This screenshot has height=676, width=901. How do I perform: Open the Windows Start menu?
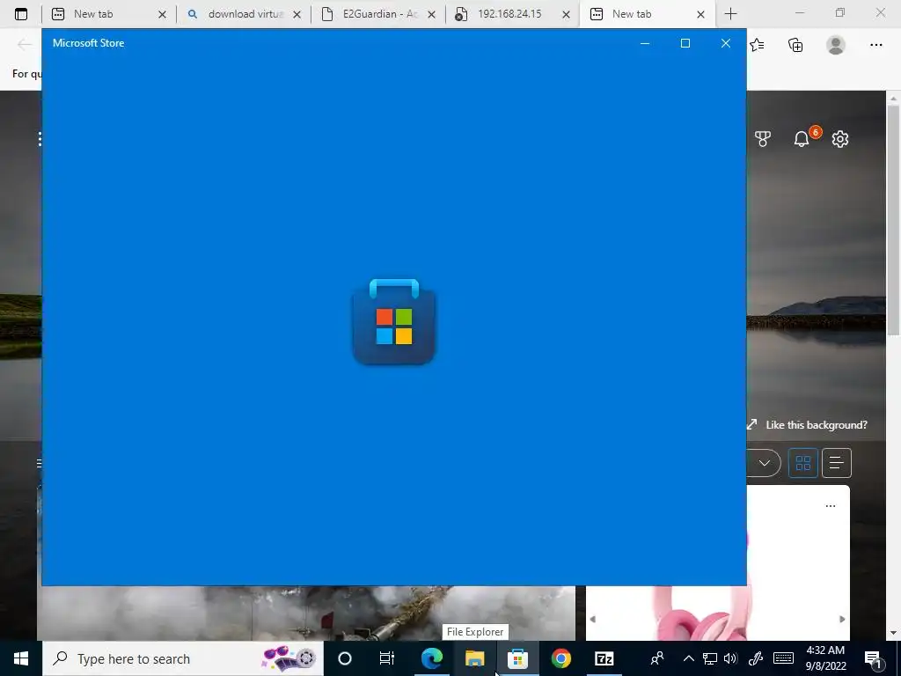pos(21,658)
